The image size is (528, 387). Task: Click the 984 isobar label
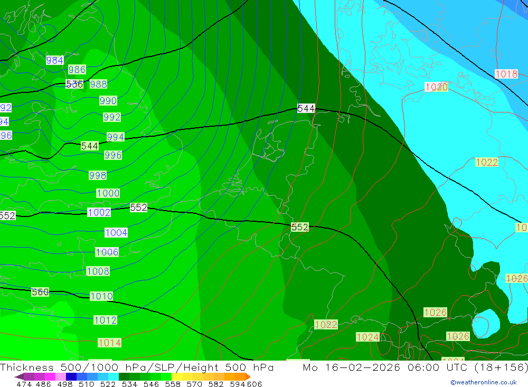[x=55, y=61]
